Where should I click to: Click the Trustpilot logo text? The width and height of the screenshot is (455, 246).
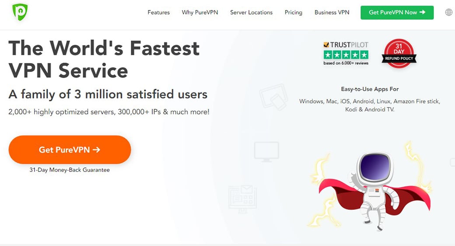coord(346,45)
